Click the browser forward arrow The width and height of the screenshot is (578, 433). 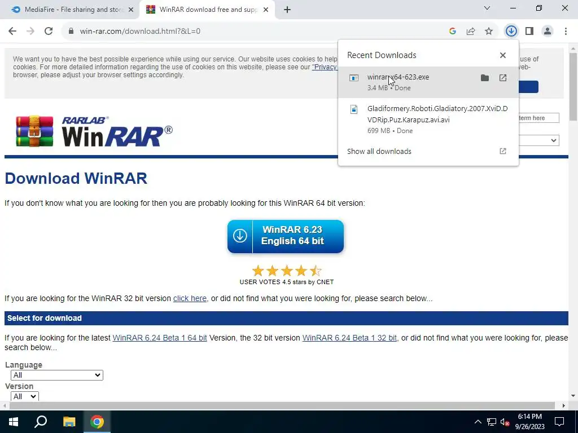30,32
